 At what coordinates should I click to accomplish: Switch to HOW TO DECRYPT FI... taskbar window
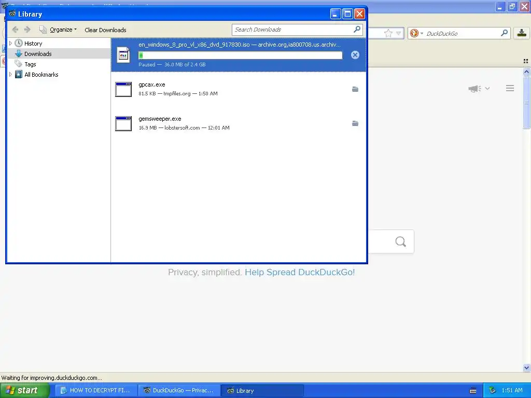click(x=96, y=390)
